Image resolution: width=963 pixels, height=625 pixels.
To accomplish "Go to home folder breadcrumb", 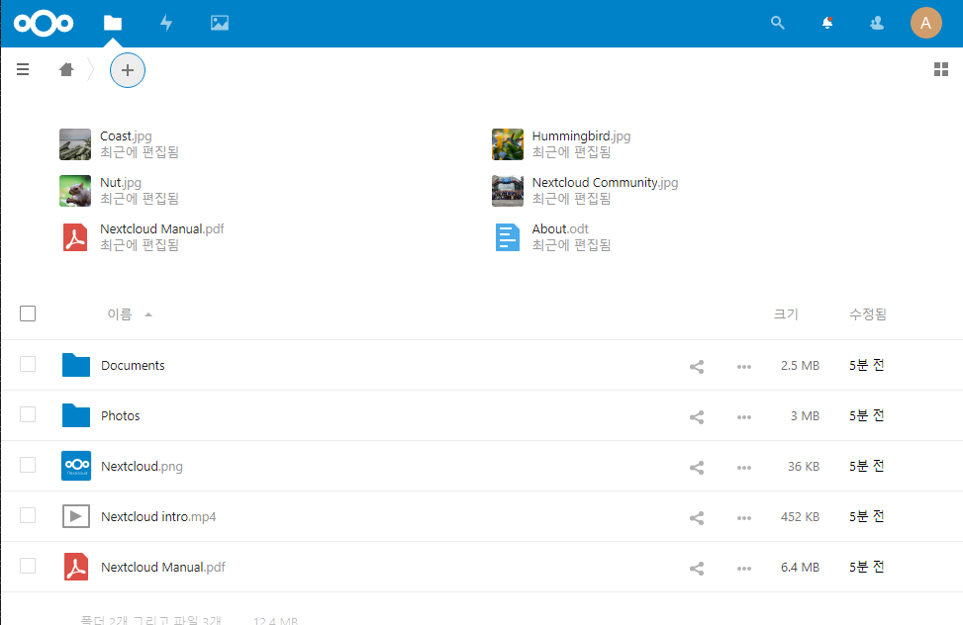I will pos(66,69).
